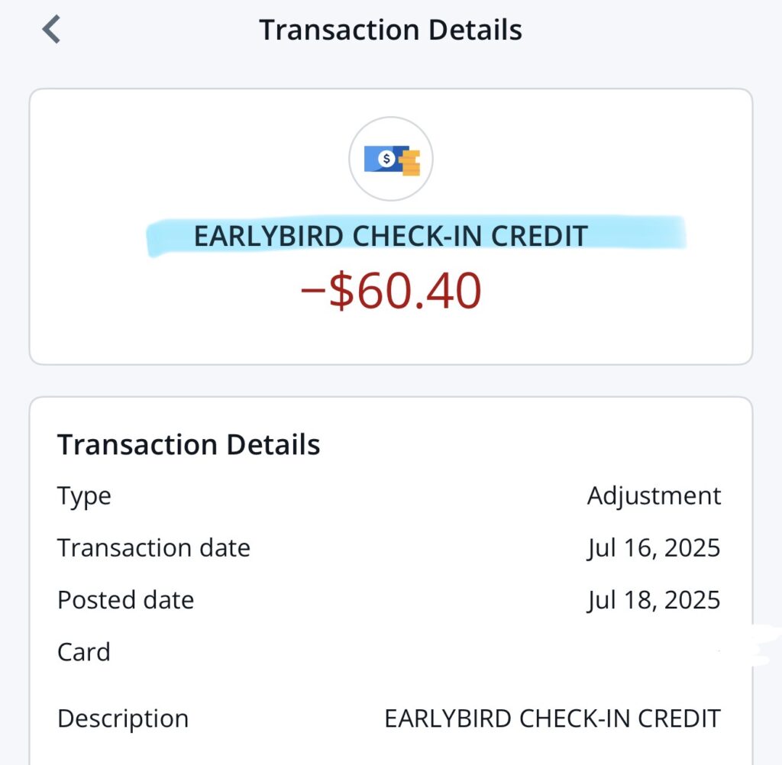This screenshot has height=765, width=782.
Task: Click the Posted date label
Action: tap(125, 600)
